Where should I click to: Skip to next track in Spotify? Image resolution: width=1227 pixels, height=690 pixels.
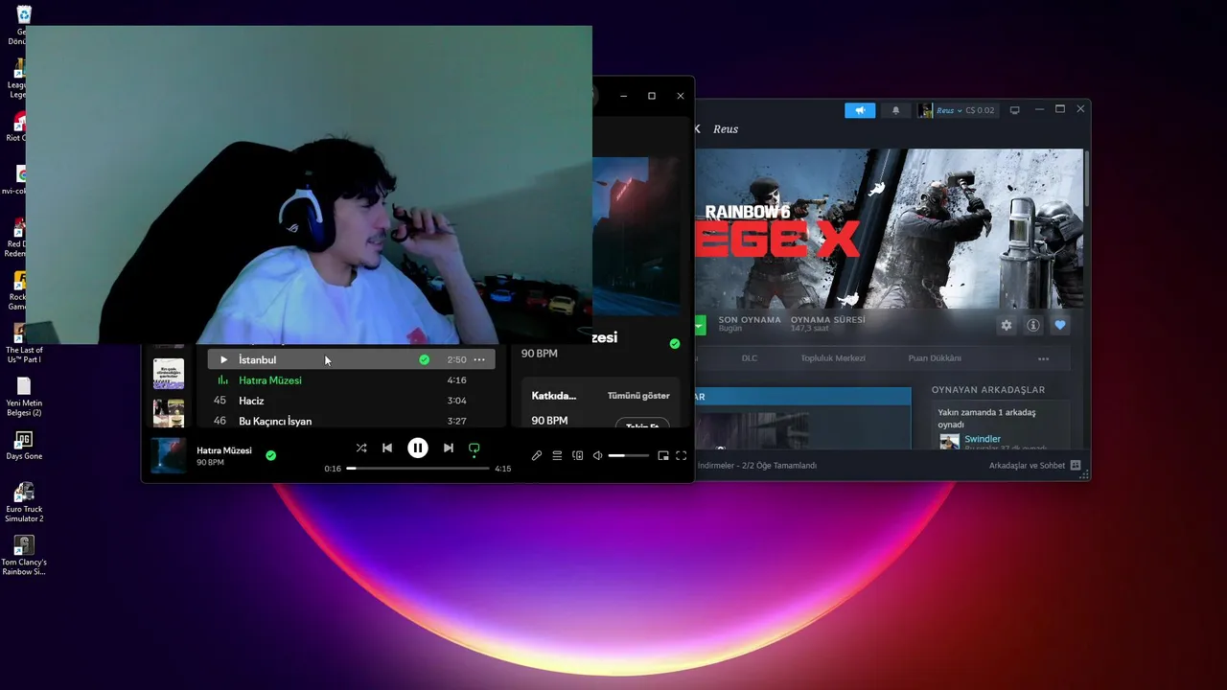tap(448, 448)
